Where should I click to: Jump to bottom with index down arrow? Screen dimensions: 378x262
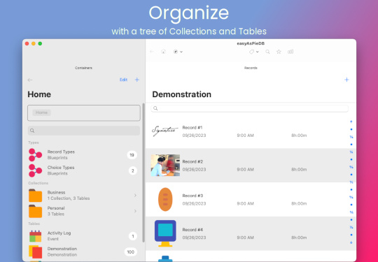pyautogui.click(x=351, y=242)
